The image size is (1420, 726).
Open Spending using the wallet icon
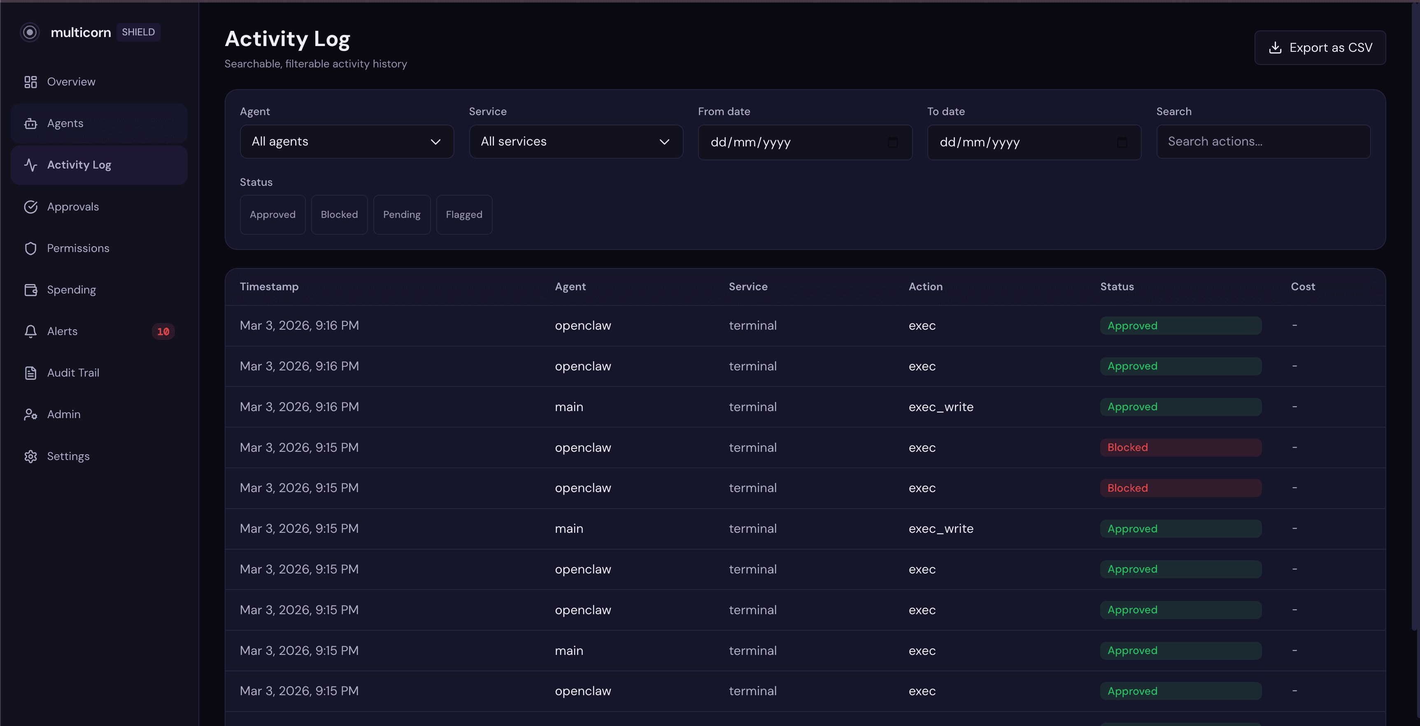(31, 289)
